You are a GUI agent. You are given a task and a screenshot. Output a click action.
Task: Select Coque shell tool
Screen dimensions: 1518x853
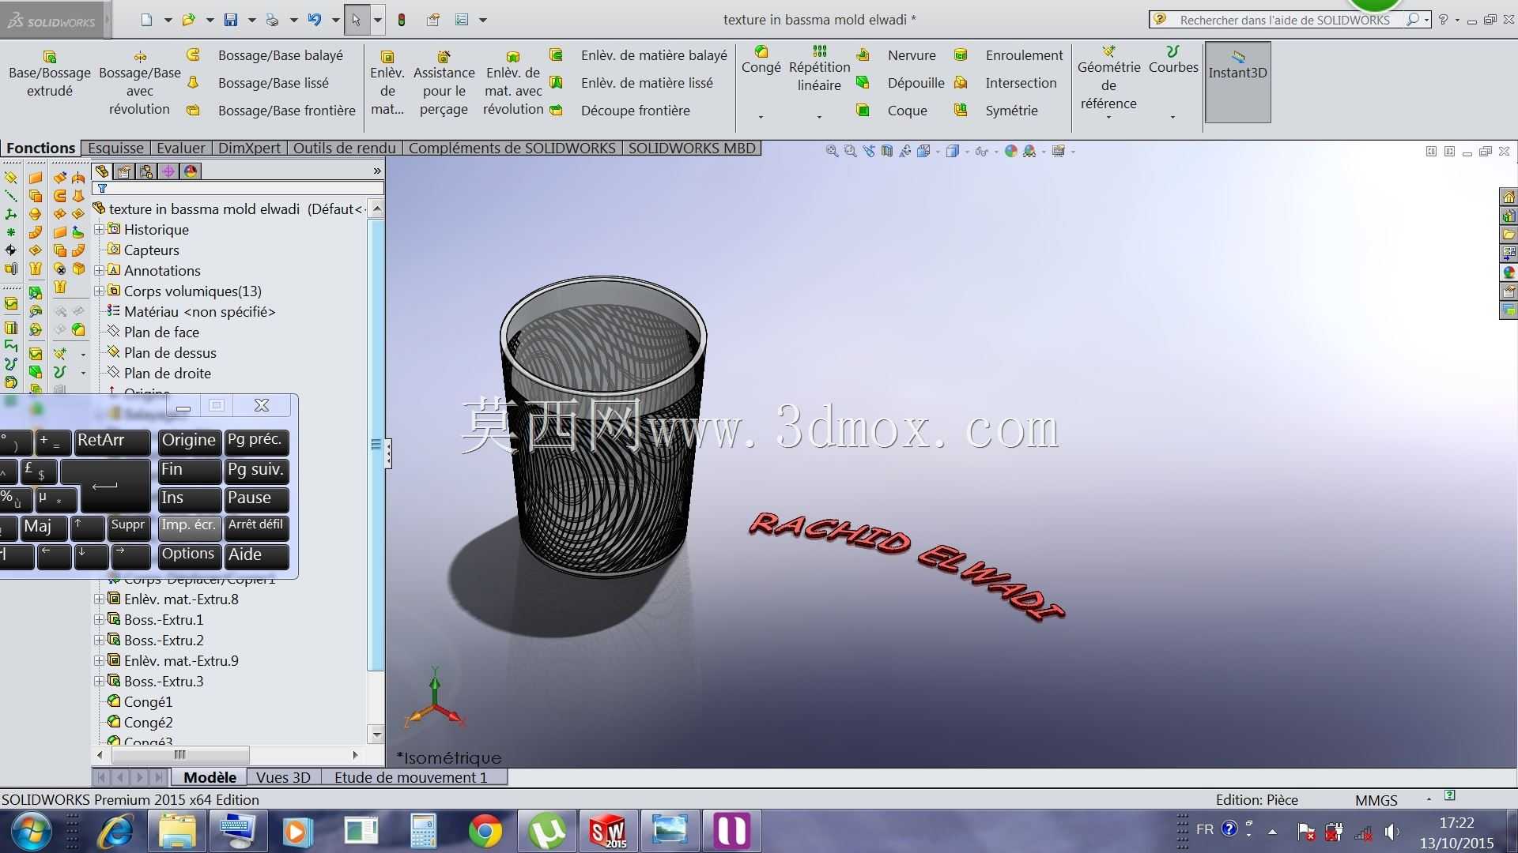click(893, 111)
